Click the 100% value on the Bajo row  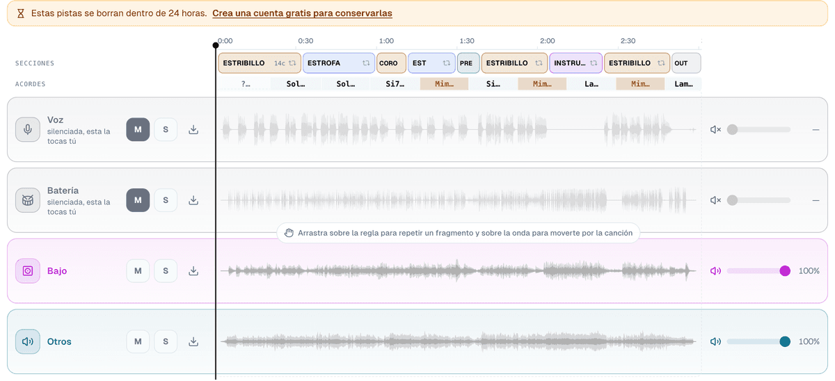tap(809, 271)
